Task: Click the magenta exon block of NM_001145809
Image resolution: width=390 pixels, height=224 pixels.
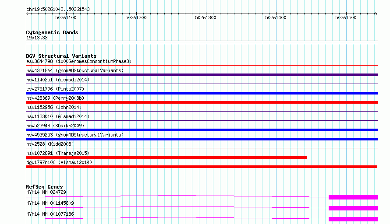Action: click(353, 208)
